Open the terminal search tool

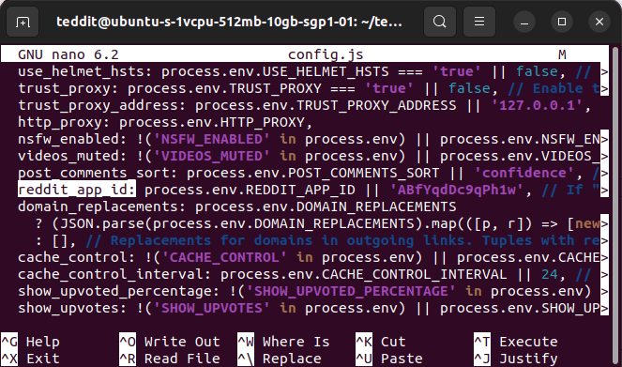pyautogui.click(x=439, y=22)
